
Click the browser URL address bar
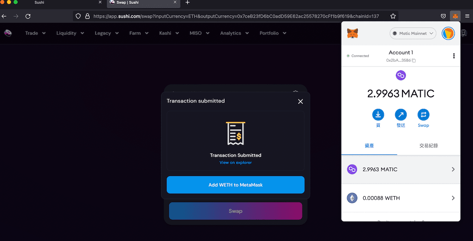click(236, 16)
